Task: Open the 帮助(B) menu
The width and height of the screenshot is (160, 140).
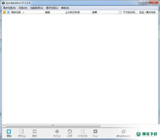Action: pos(65,8)
